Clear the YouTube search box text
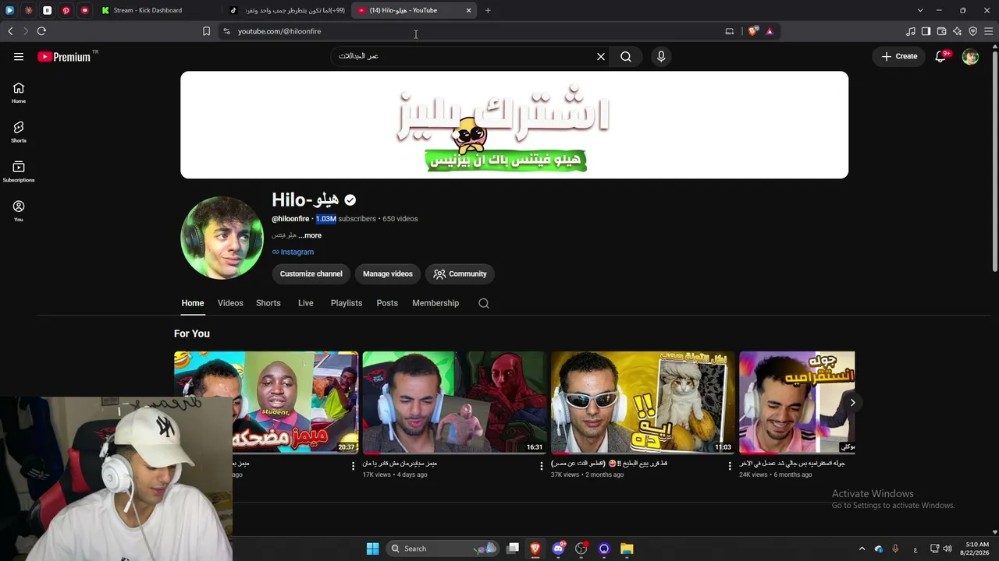The height and width of the screenshot is (561, 999). click(x=601, y=56)
